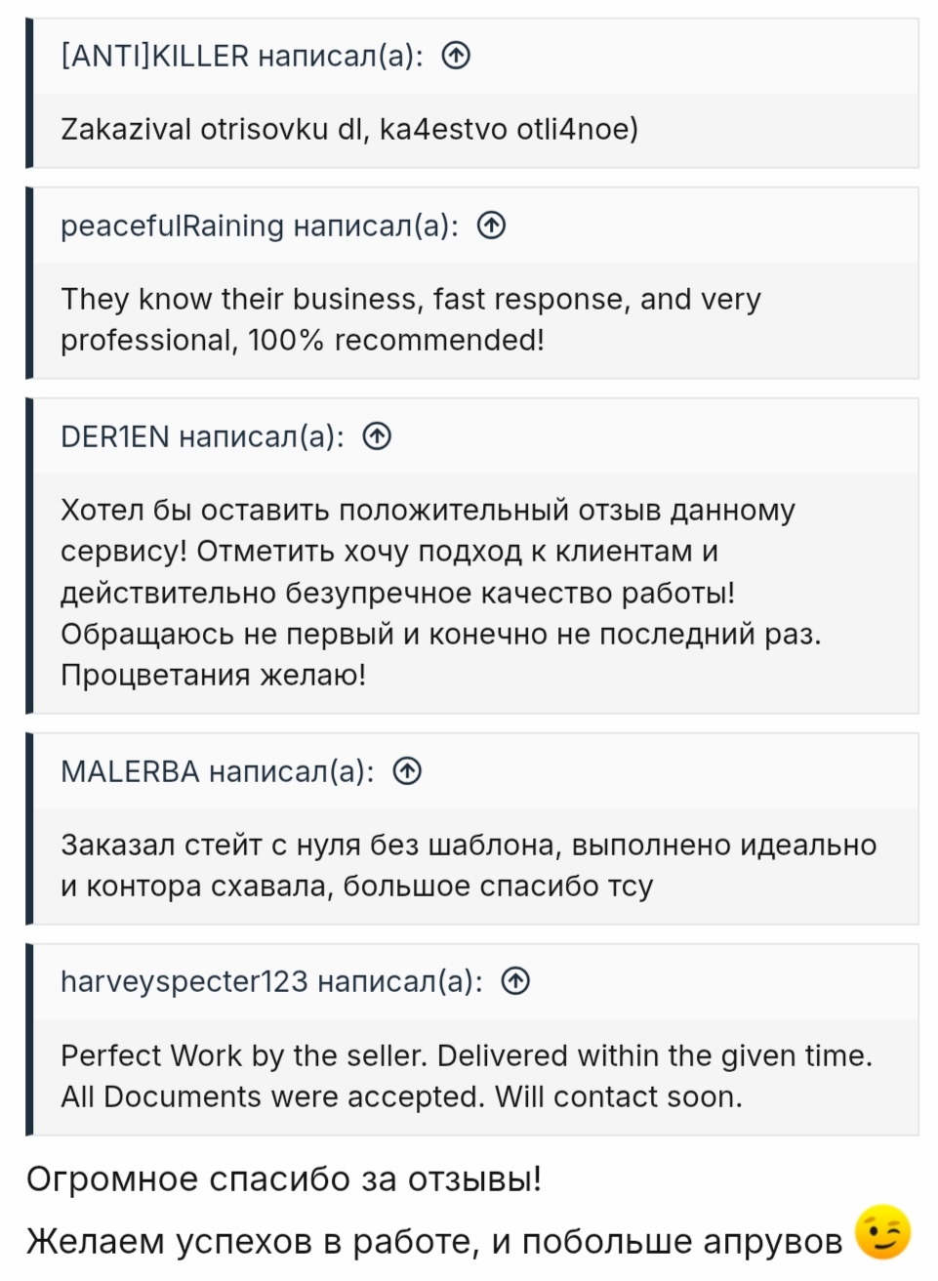Go to DER1EN's quoted post arrow
938x1281 pixels.
click(x=377, y=436)
